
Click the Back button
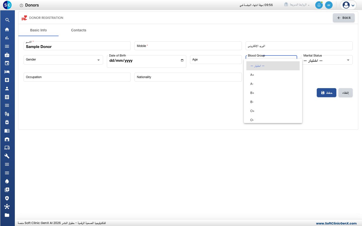click(x=344, y=18)
